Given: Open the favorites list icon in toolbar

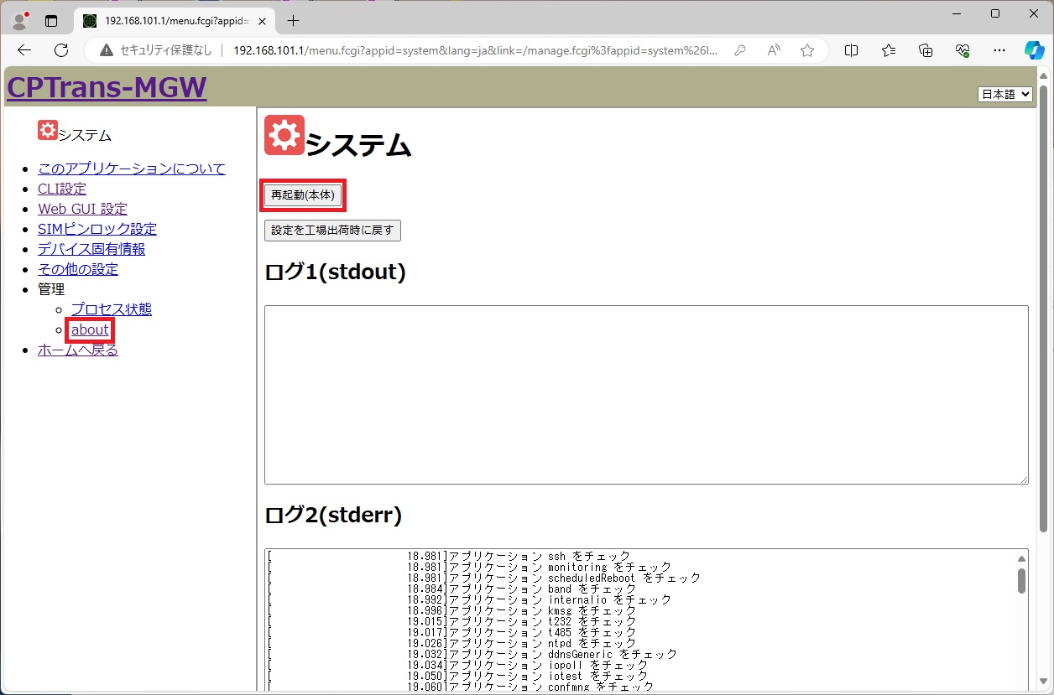Looking at the screenshot, I should pyautogui.click(x=889, y=50).
